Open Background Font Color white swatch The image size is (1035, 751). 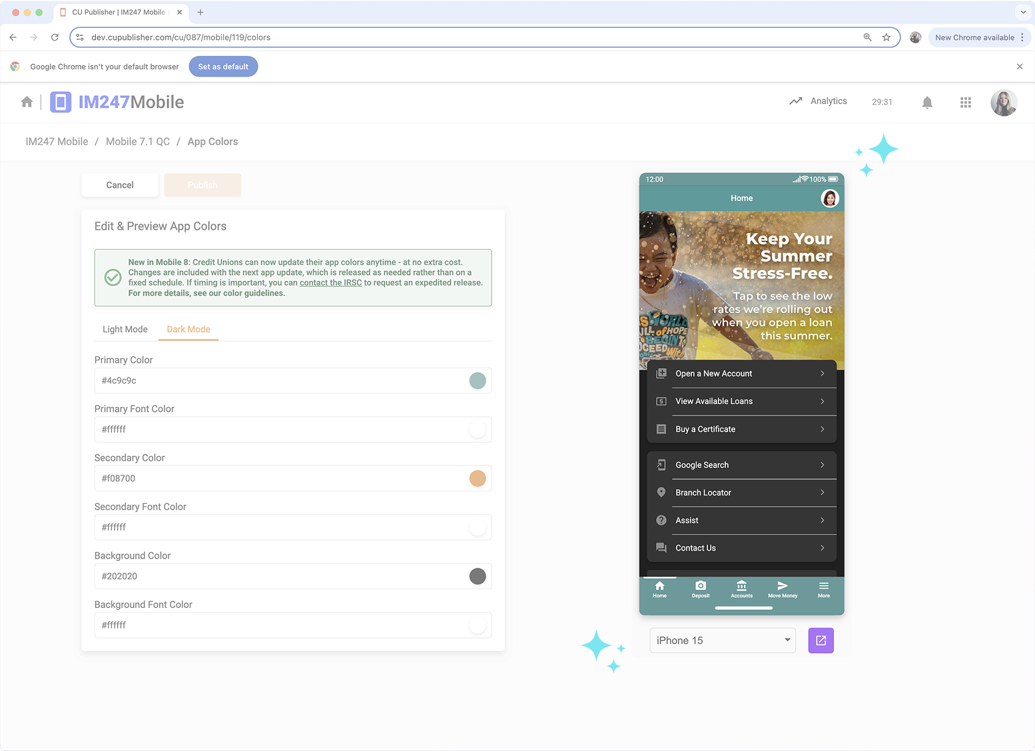[x=478, y=625]
